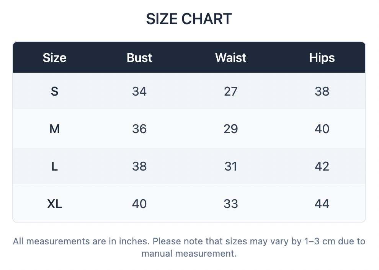
Task: Click waist value 29 for size M
Action: 231,129
